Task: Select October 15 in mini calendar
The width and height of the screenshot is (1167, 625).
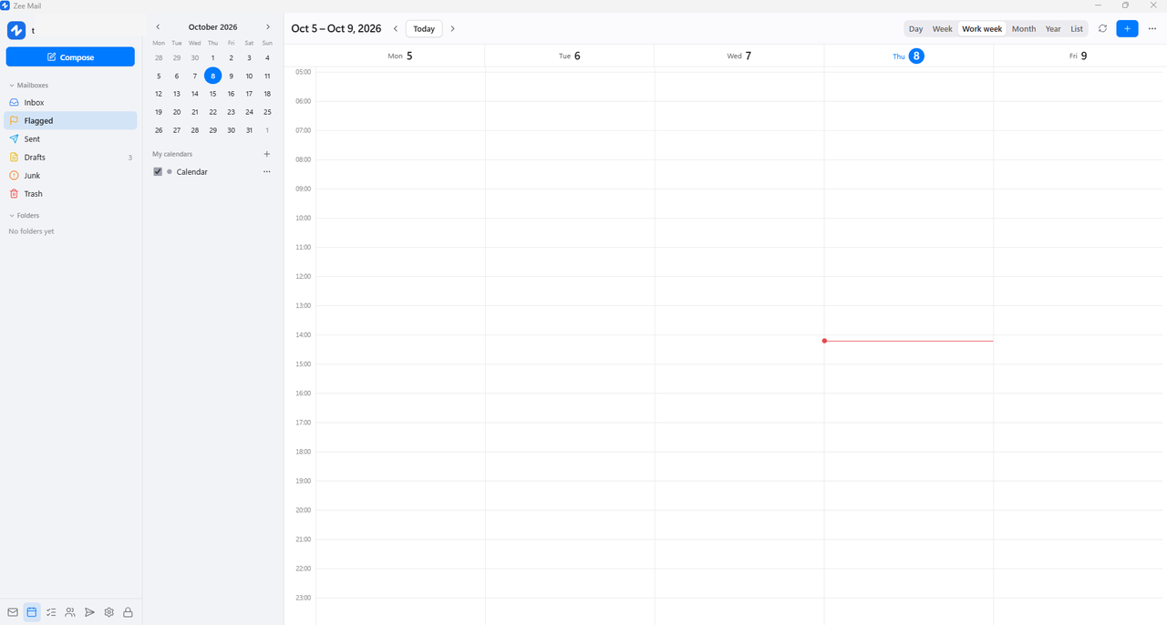Action: pyautogui.click(x=212, y=94)
